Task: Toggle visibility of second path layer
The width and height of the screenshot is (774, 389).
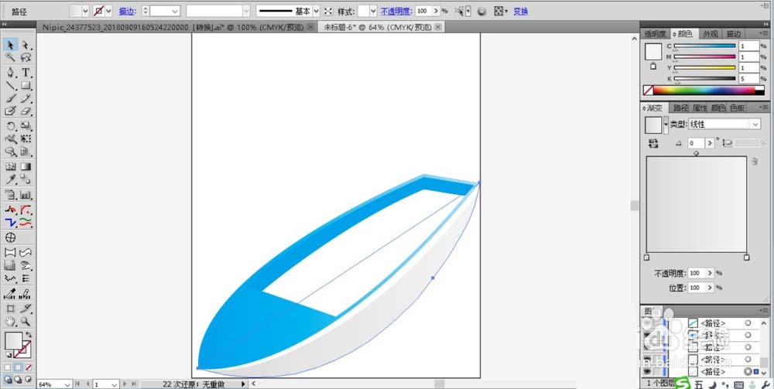Action: 646,335
